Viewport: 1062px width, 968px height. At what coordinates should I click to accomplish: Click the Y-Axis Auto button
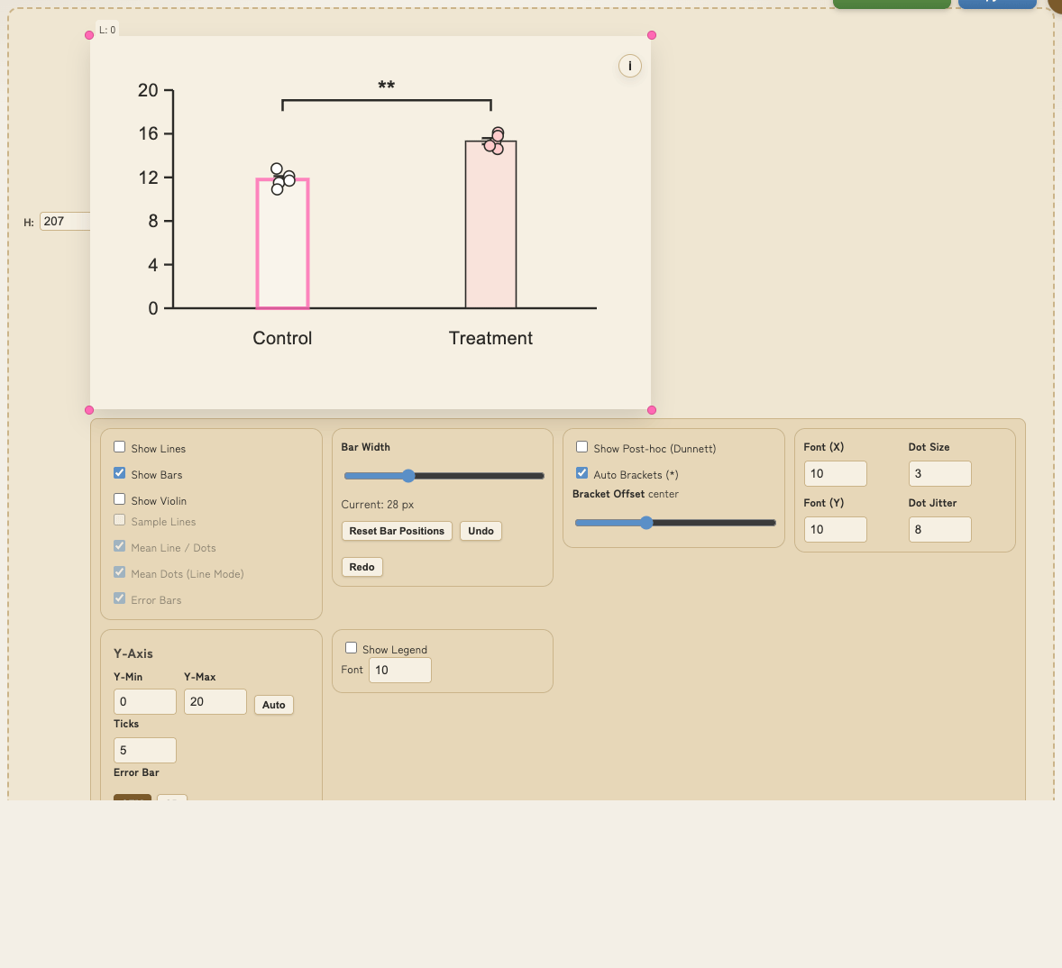274,705
